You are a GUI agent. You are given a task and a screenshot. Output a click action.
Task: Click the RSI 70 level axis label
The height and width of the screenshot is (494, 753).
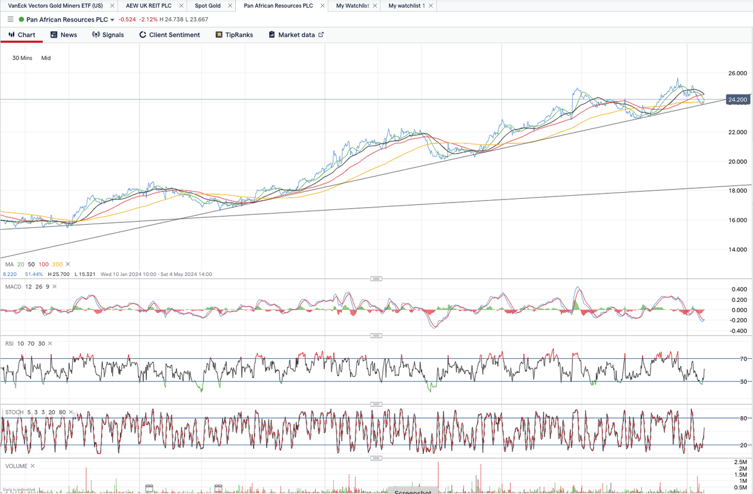click(x=744, y=359)
